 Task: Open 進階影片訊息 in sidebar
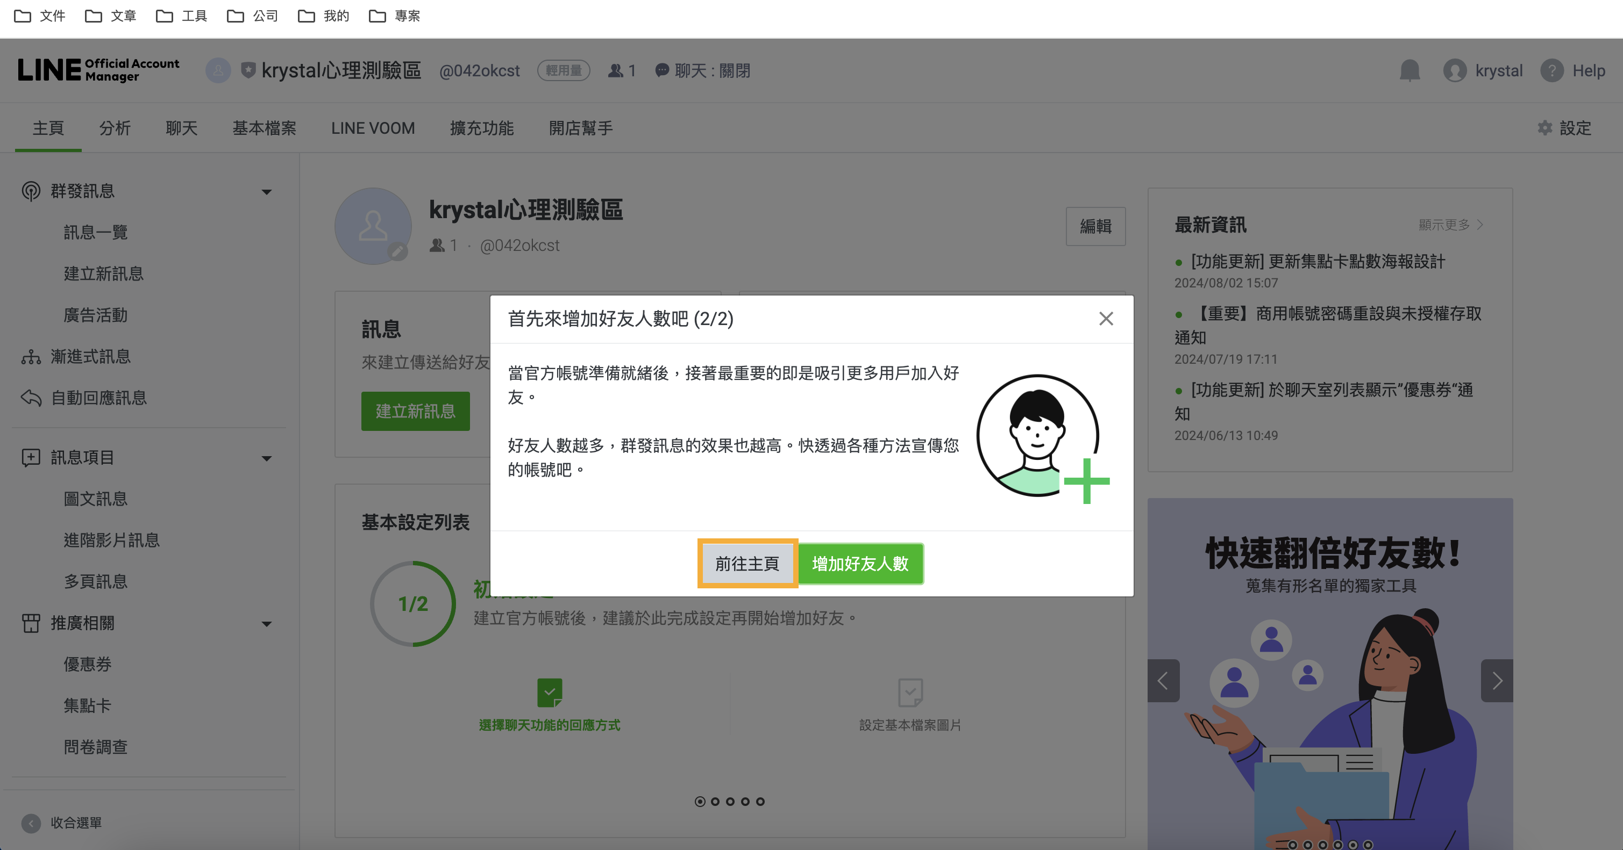(111, 540)
